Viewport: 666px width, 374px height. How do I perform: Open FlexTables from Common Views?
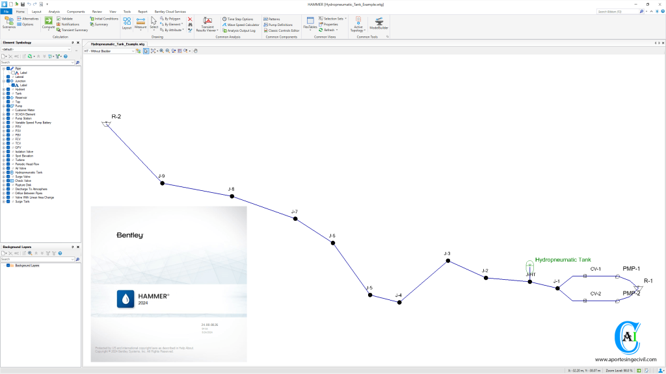(310, 23)
